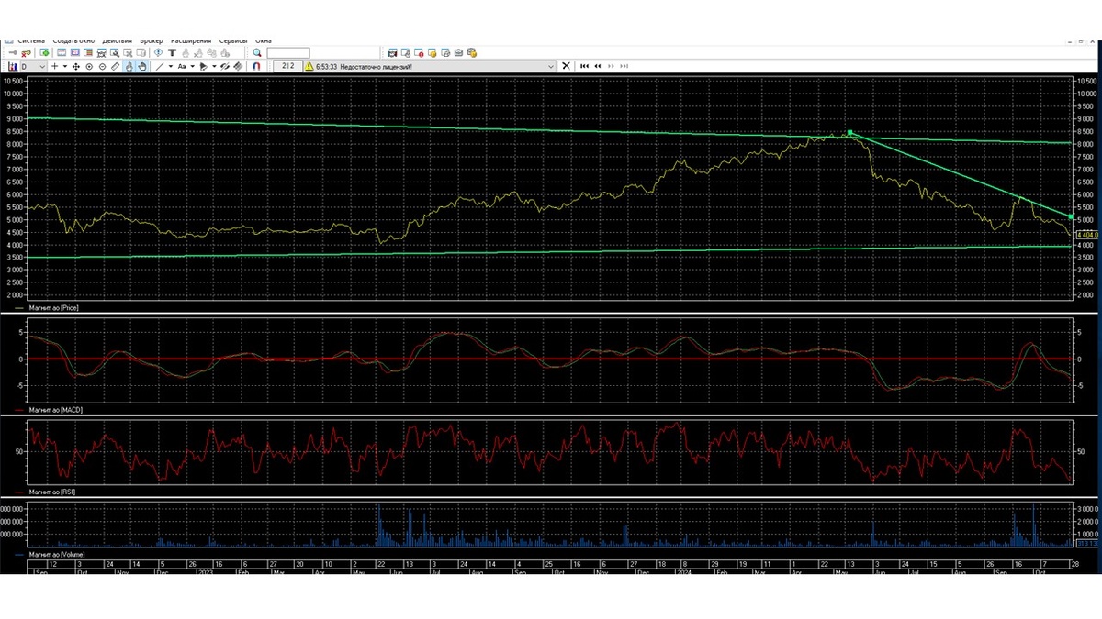Click the zoom in circle icon

click(89, 66)
